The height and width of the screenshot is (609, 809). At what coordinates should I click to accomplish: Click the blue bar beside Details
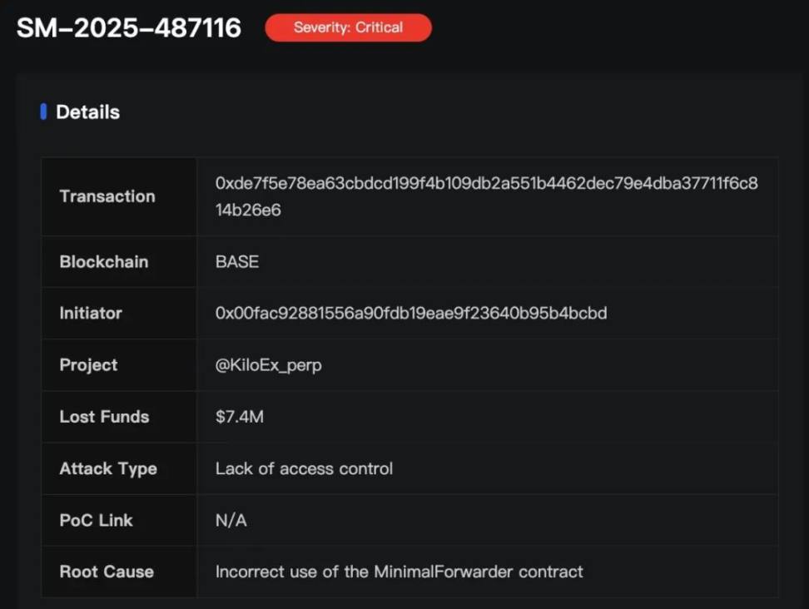click(x=43, y=111)
